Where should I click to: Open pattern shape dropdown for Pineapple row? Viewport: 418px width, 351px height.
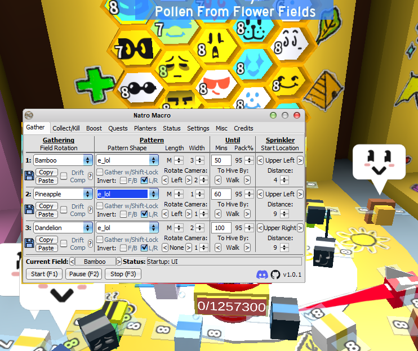pyautogui.click(x=153, y=194)
